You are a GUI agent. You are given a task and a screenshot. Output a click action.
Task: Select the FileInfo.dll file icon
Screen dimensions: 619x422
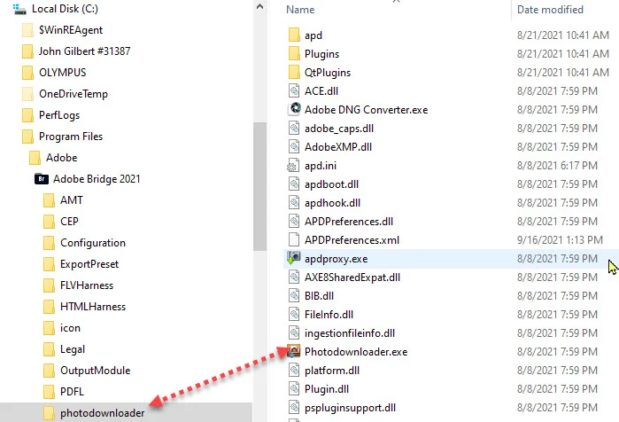(294, 315)
